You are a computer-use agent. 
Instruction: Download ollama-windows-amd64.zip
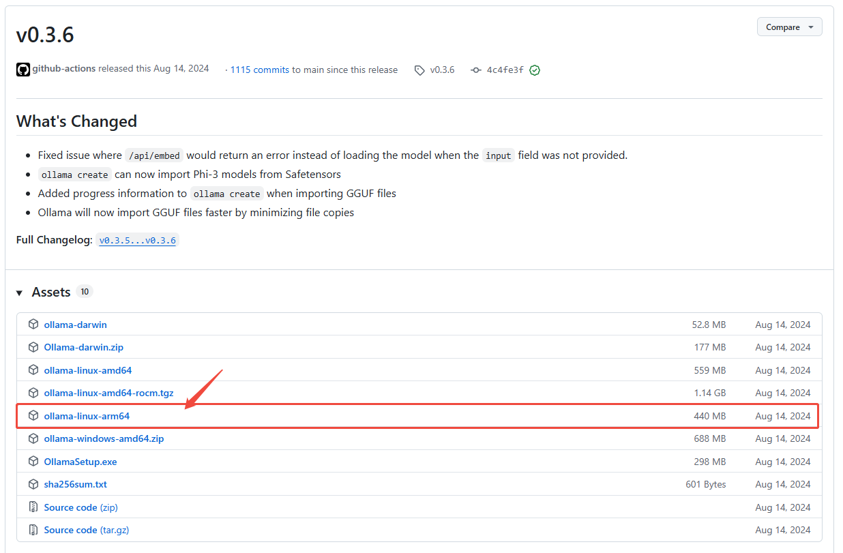tap(104, 438)
